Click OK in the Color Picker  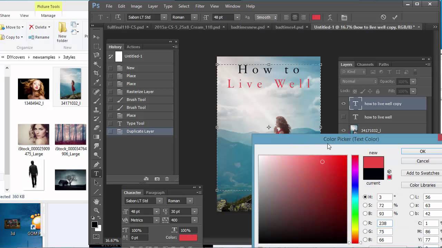(422, 151)
